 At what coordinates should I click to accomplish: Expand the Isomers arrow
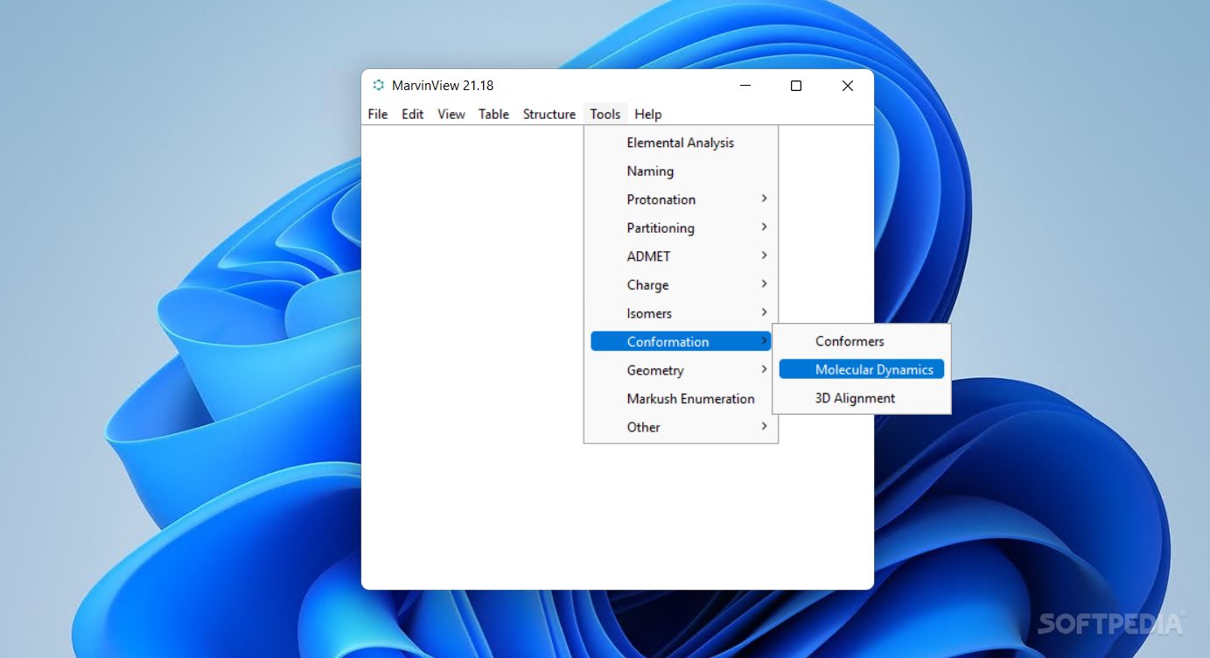764,312
